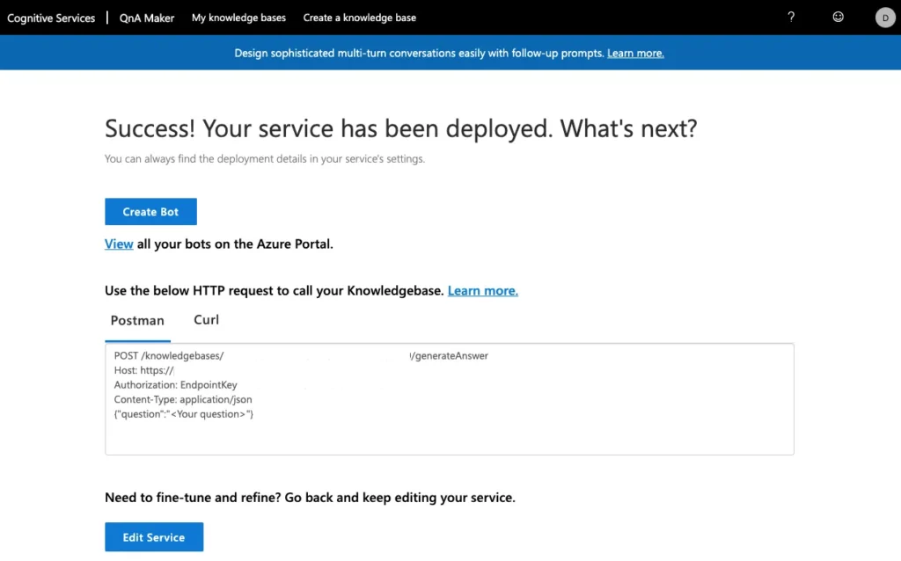901x561 pixels.
Task: Select the Host: https:// line
Action: pos(143,370)
